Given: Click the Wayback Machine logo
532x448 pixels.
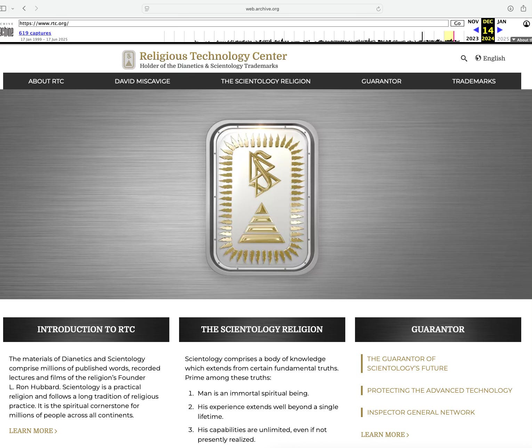Looking at the screenshot, I should pyautogui.click(x=7, y=31).
